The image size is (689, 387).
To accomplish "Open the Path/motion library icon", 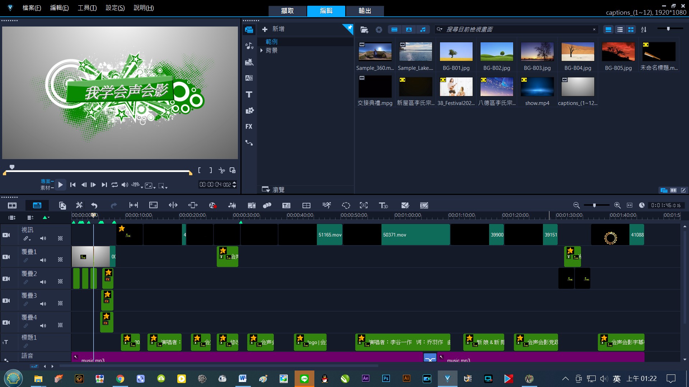I will 249,143.
